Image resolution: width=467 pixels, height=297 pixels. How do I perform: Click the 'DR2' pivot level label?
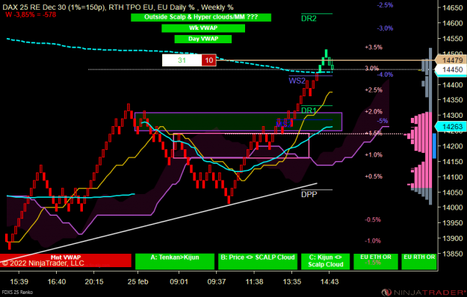coord(309,19)
